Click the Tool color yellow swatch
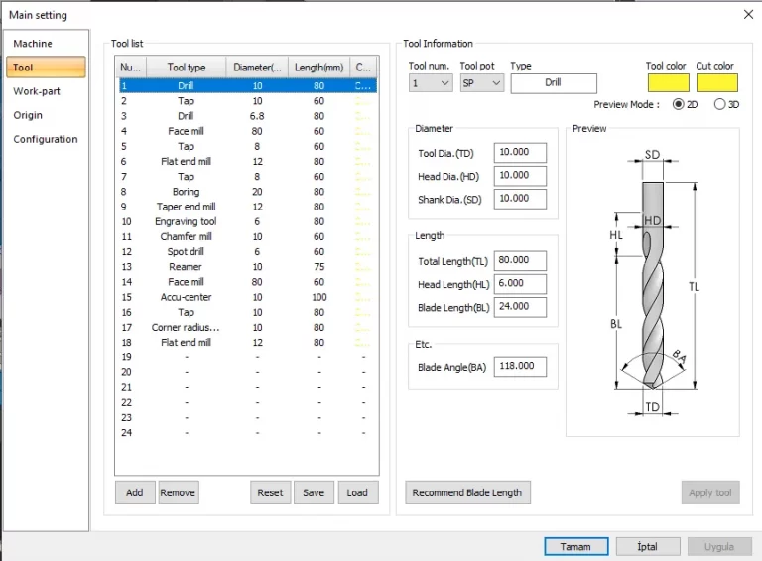The image size is (762, 561). coord(667,83)
